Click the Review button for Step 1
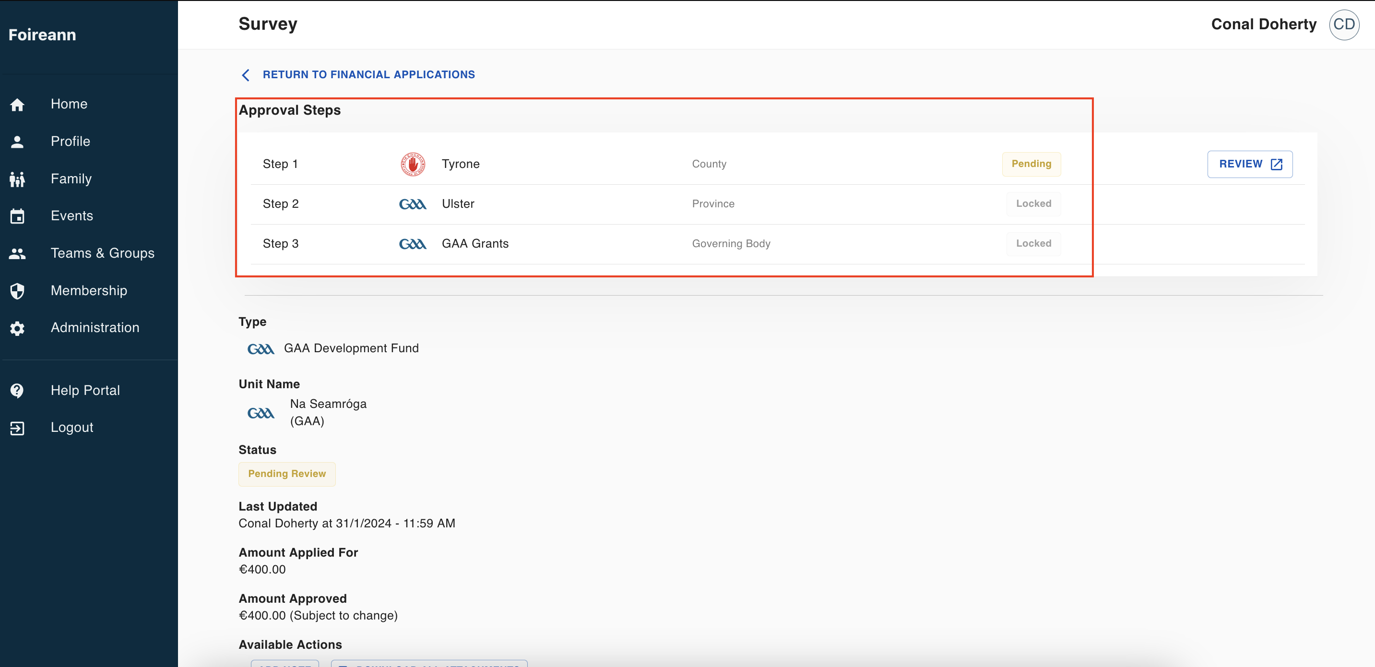 click(x=1250, y=164)
